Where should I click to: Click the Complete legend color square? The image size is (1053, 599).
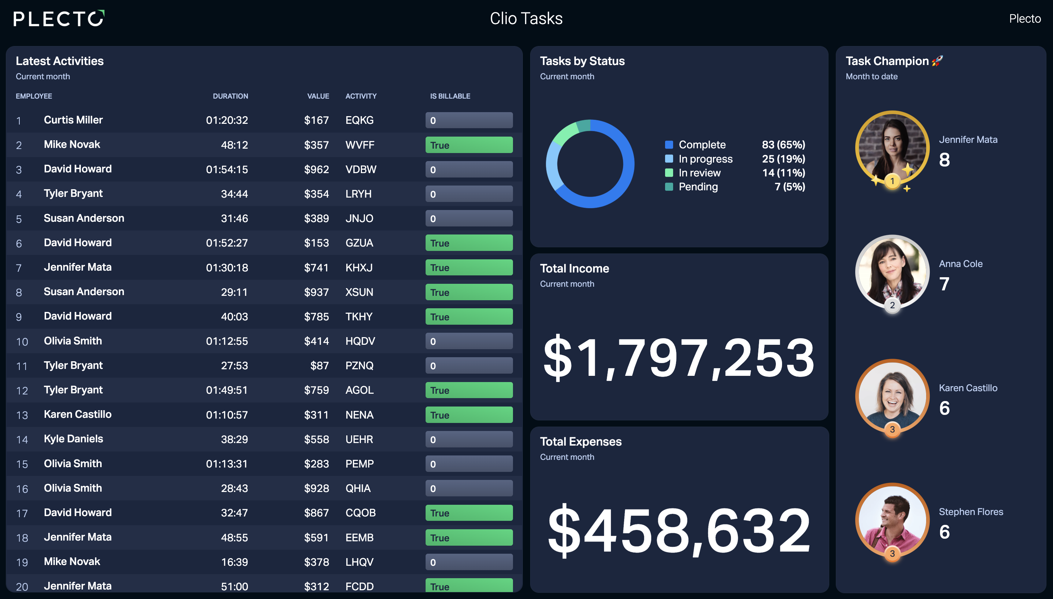(x=669, y=145)
